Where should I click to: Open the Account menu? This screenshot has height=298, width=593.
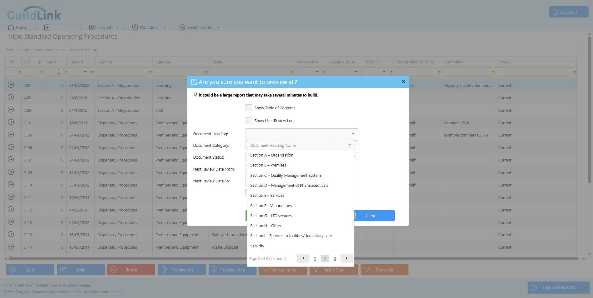[104, 27]
